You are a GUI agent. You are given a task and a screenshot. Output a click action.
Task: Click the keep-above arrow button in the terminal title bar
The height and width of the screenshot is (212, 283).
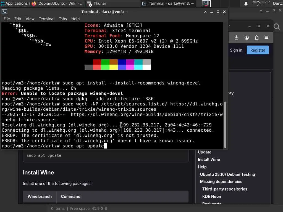click(205, 12)
